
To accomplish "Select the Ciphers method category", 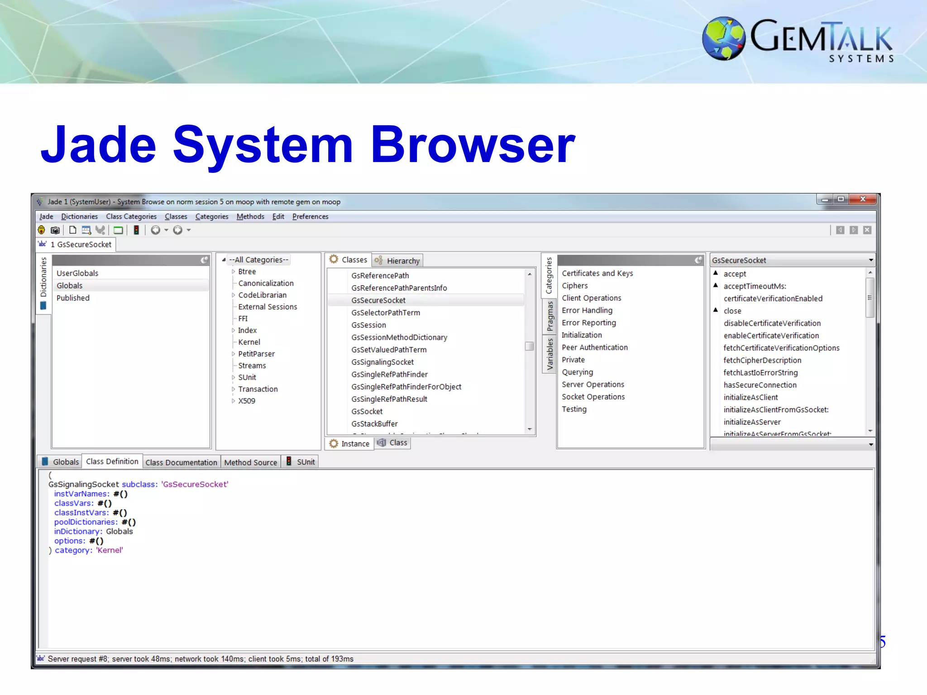I will click(x=574, y=286).
